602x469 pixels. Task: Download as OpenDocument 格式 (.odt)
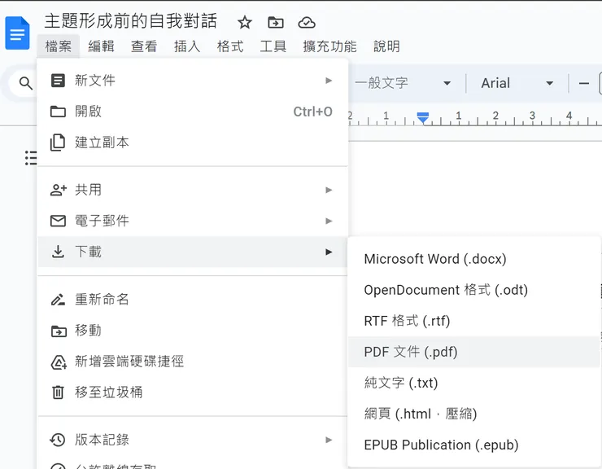(x=473, y=290)
